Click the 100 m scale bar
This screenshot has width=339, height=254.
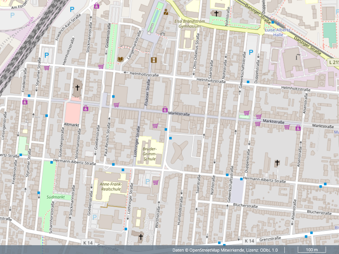312,250
